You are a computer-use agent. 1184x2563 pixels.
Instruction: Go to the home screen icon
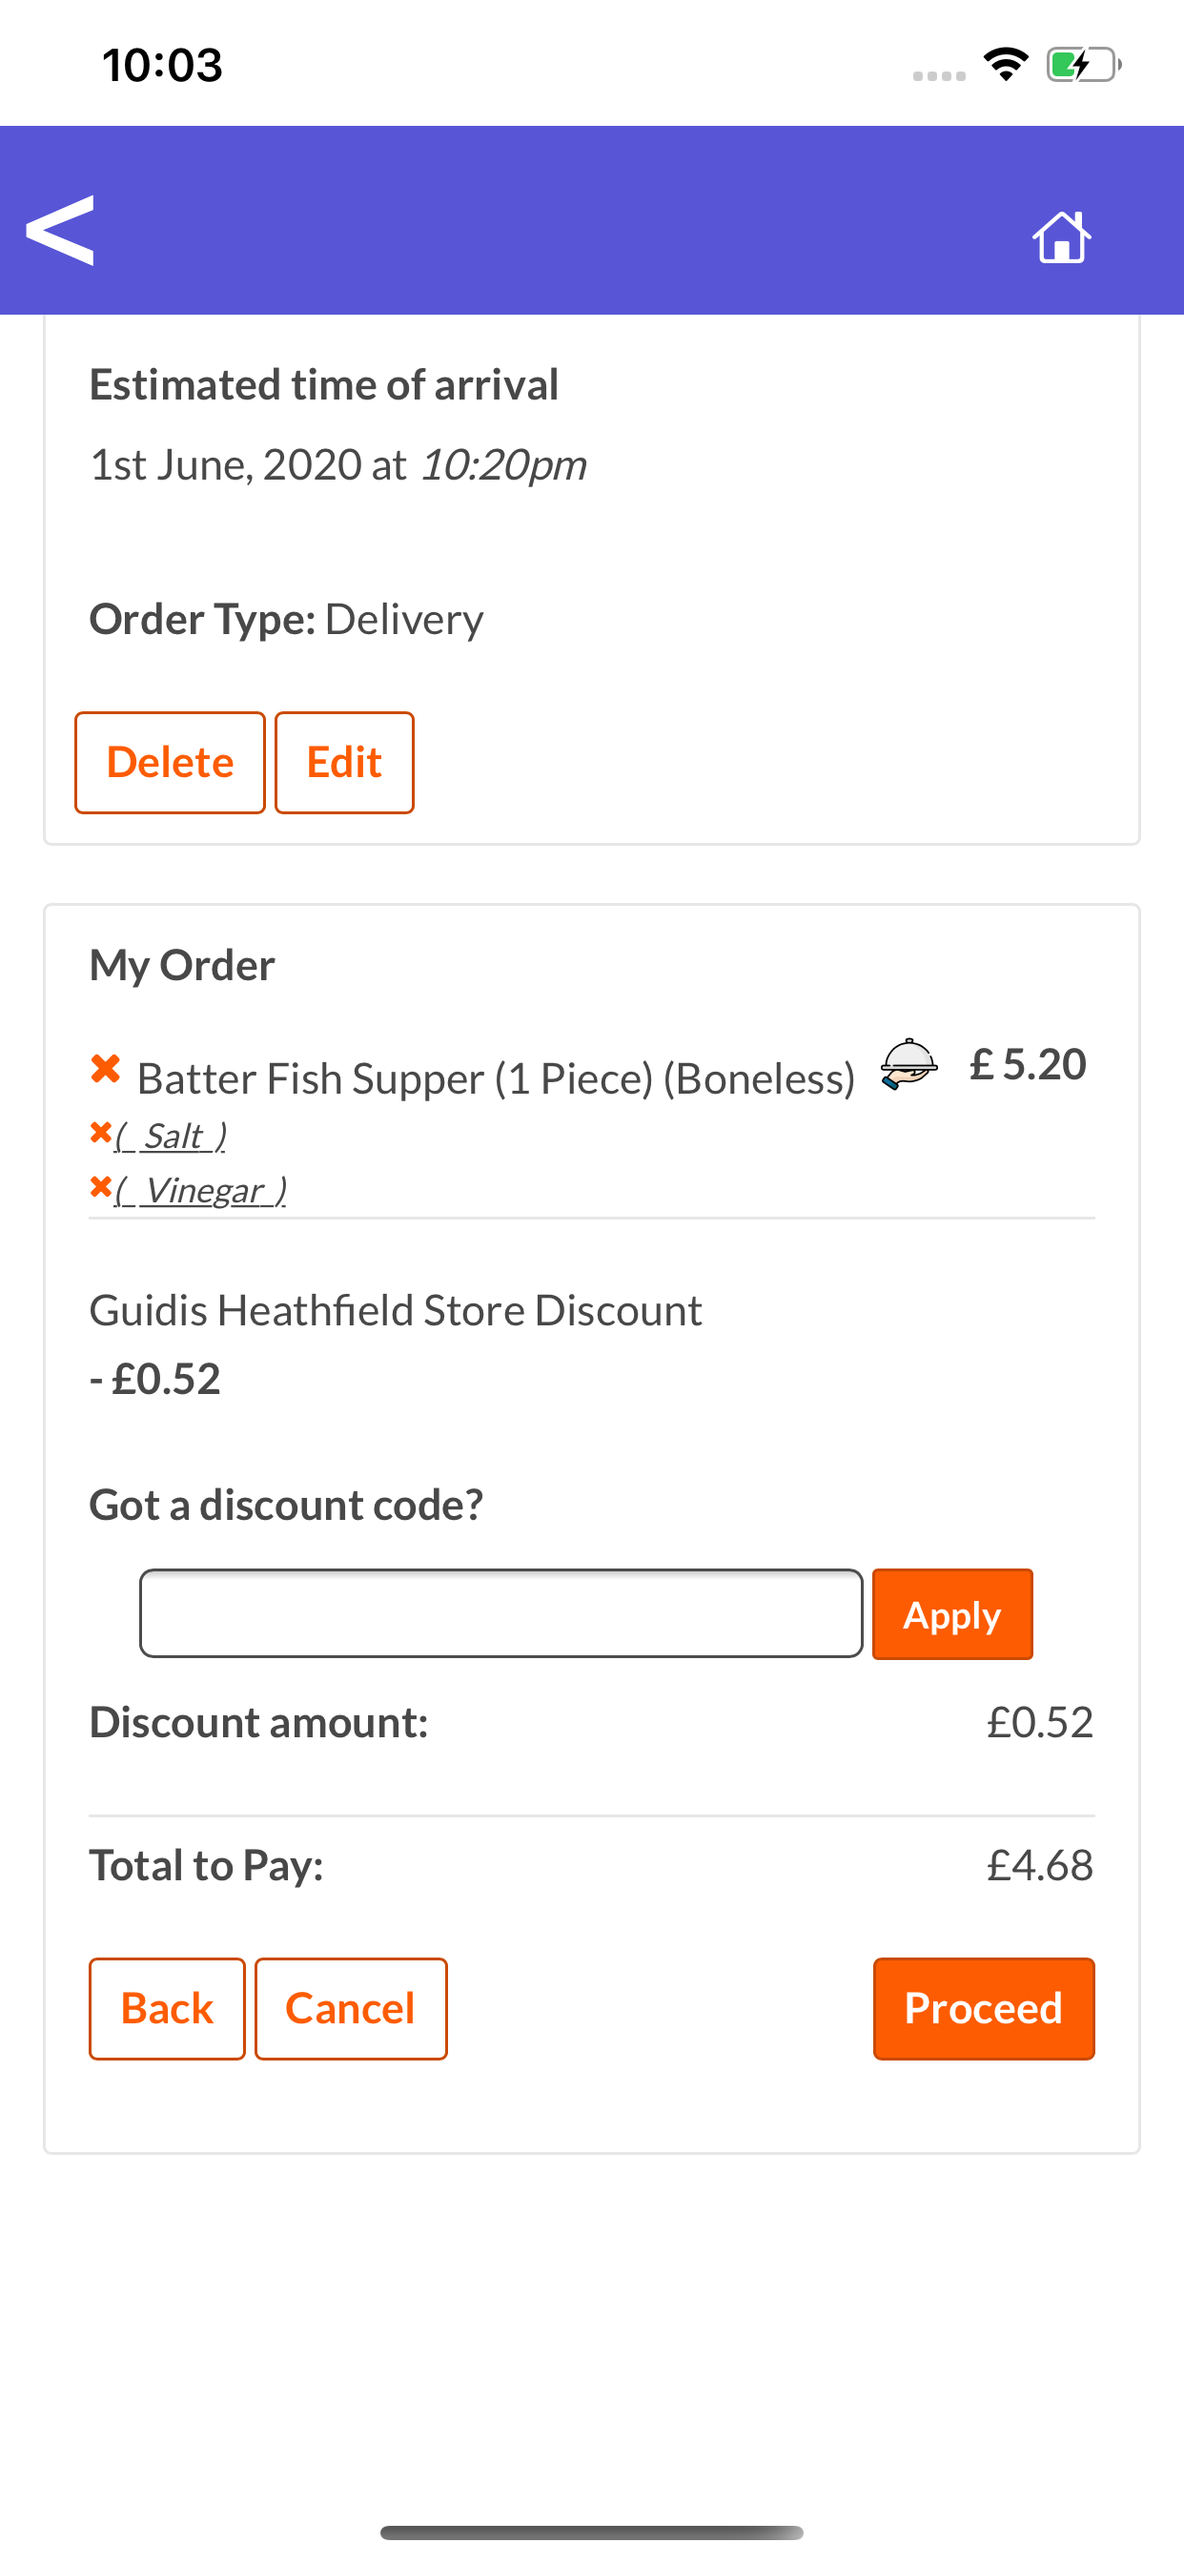point(1061,236)
